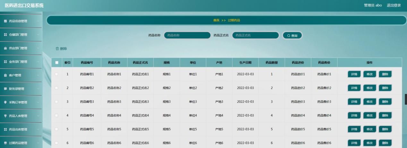Click the 药品出库管理 grid icon

5,129
